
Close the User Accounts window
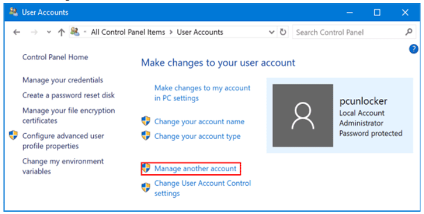[x=405, y=12]
